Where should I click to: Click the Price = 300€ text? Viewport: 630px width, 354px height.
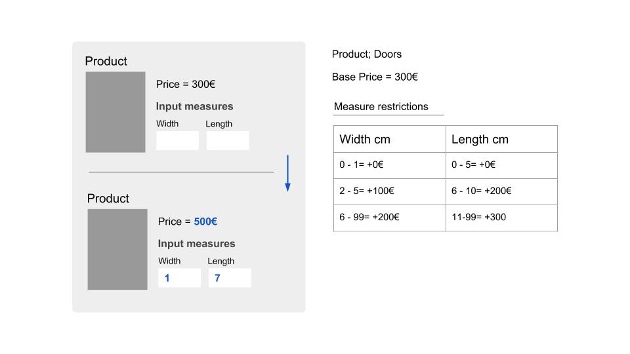pos(186,85)
